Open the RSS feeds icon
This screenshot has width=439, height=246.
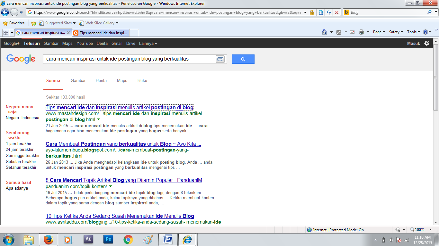[x=339, y=32]
